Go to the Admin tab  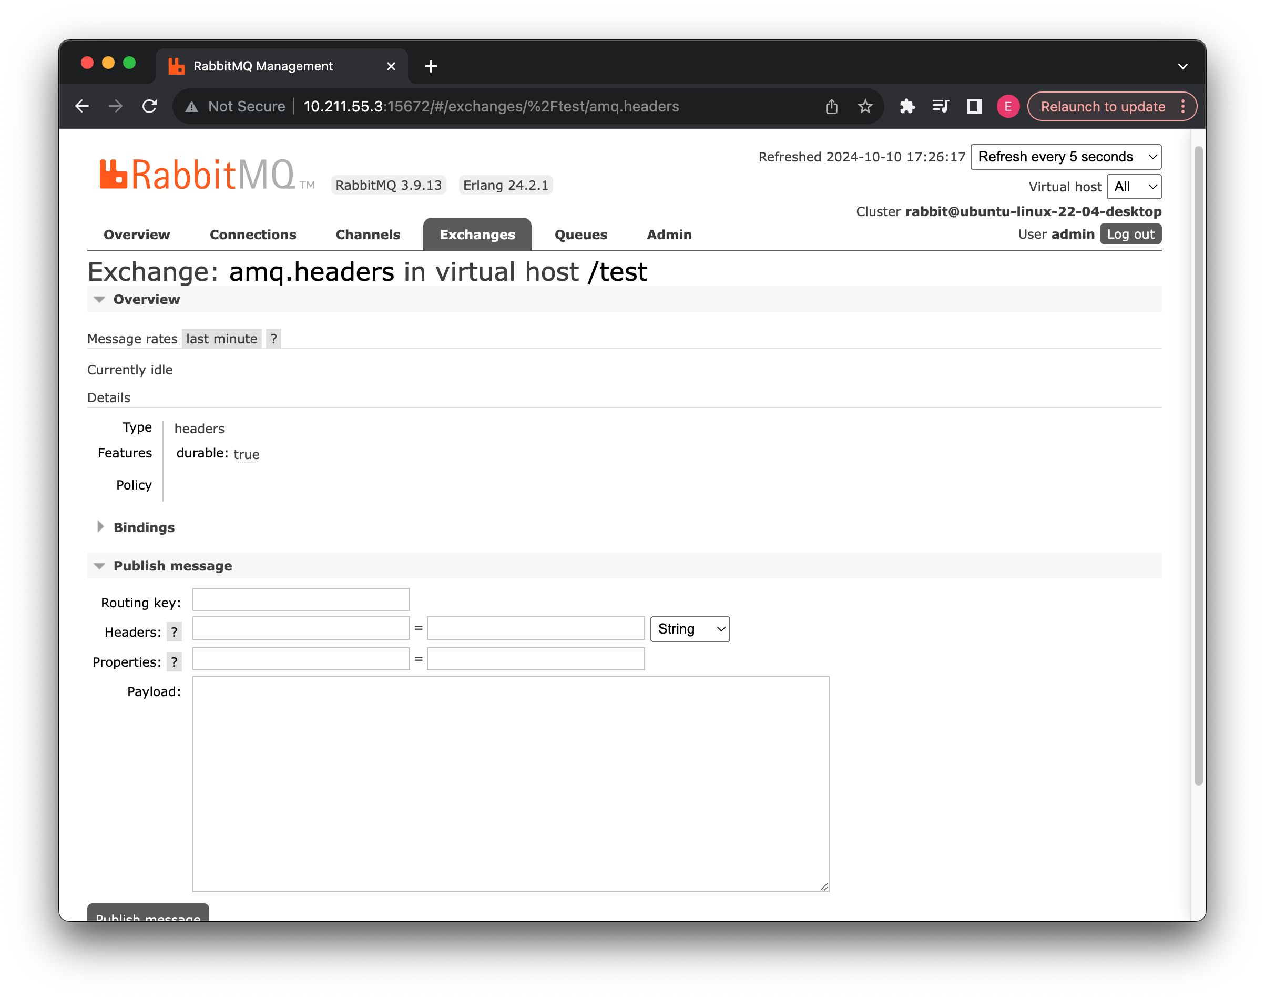(668, 235)
